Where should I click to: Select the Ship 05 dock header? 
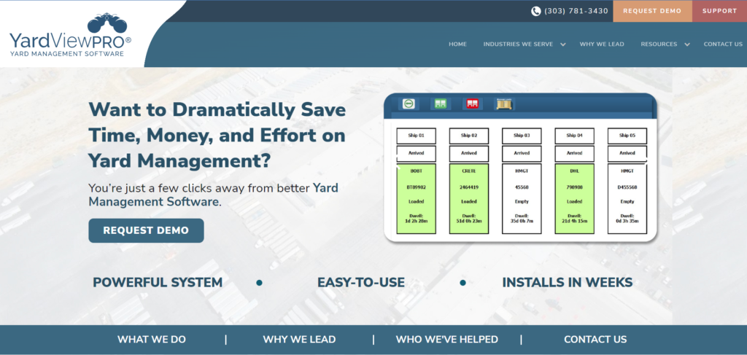click(627, 136)
